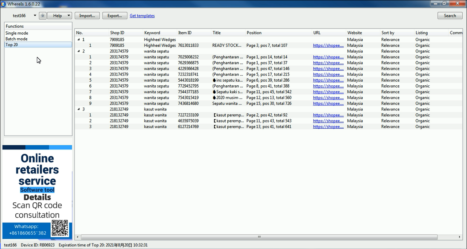The width and height of the screenshot is (467, 249).
Task: Click the WhereIs app icon in title bar
Action: point(3,4)
